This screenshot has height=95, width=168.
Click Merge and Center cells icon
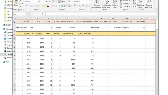pyautogui.click(x=69, y=6)
